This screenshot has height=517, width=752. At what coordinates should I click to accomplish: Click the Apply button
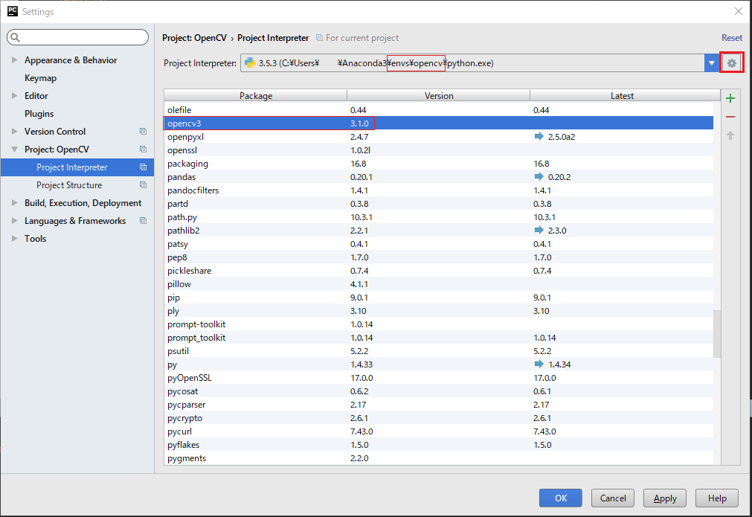click(665, 498)
